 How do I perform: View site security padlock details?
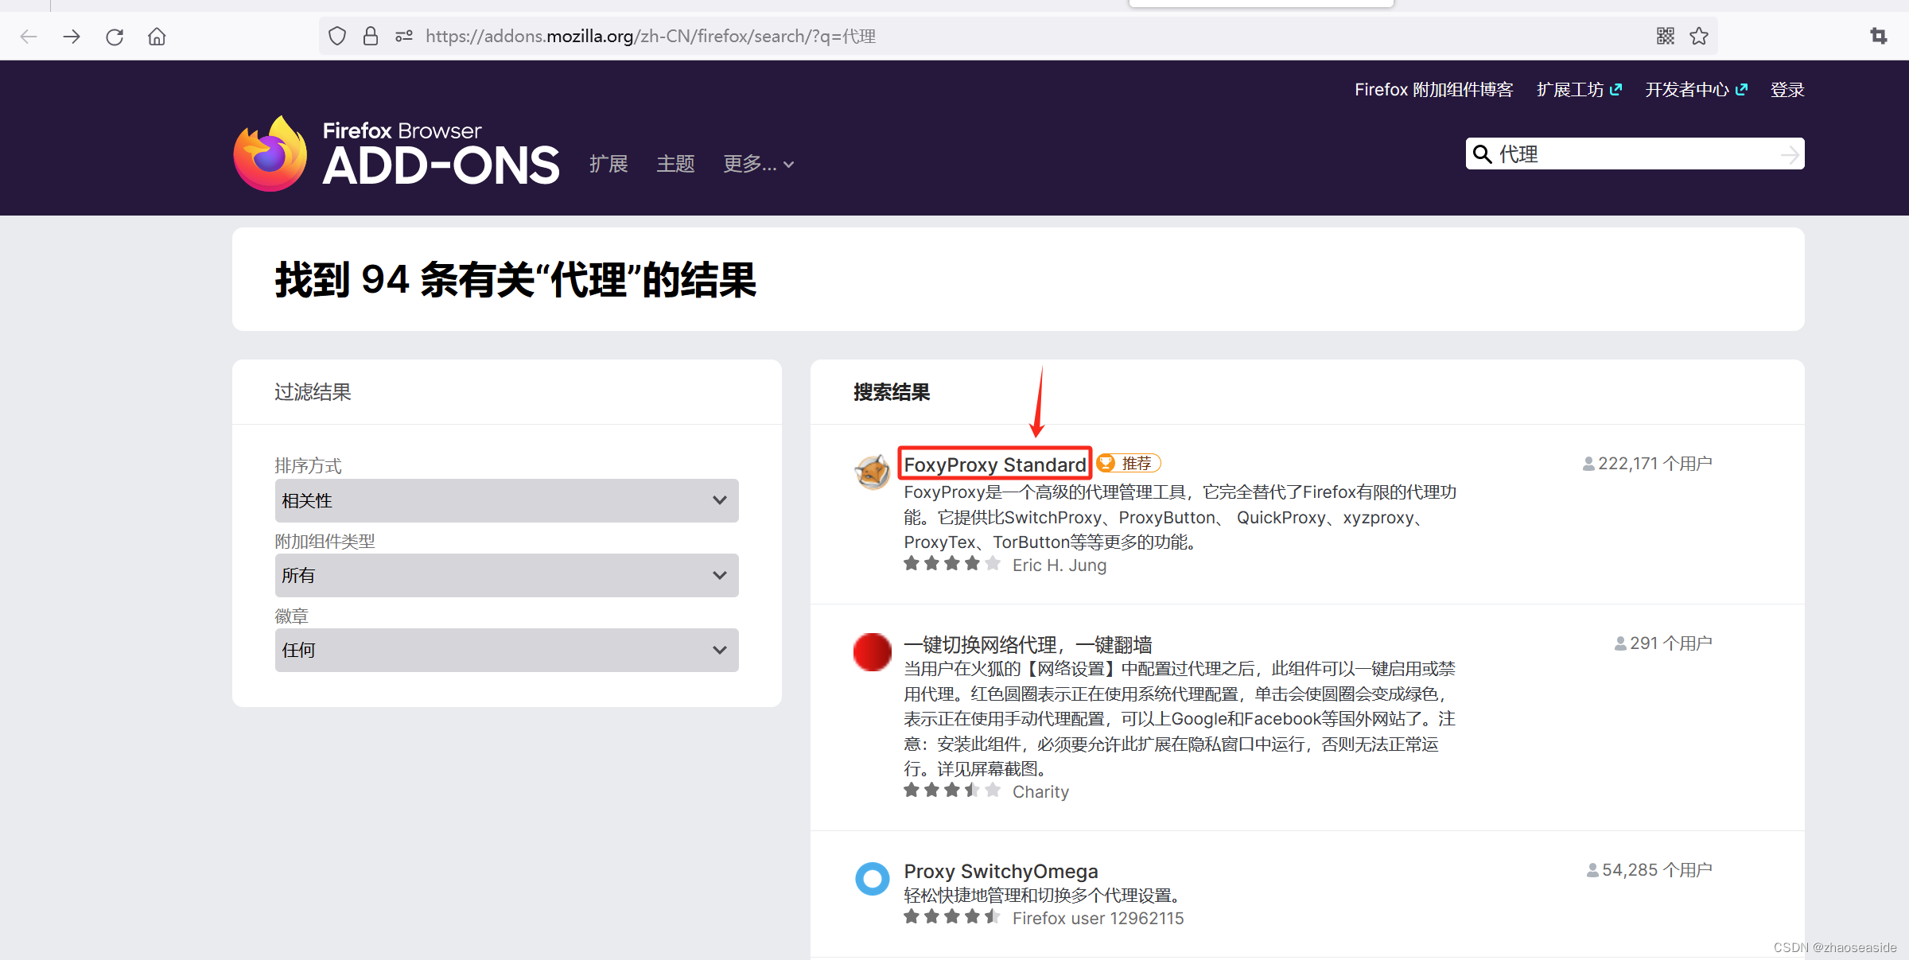371,37
